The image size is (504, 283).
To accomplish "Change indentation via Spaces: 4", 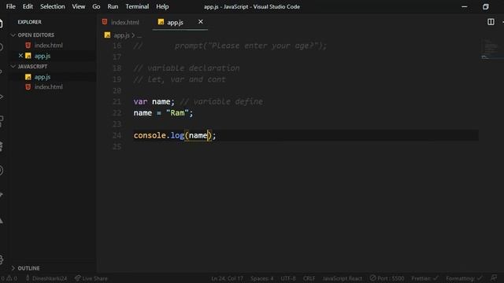I will click(262, 278).
